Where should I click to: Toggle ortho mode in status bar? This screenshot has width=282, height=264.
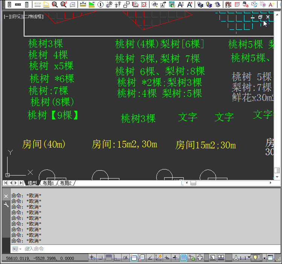(x=117, y=258)
